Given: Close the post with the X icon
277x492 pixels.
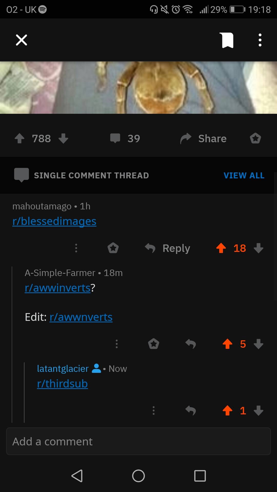Looking at the screenshot, I should click(x=22, y=40).
